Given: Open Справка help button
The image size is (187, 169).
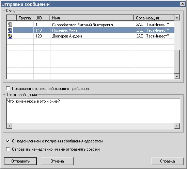Looking at the screenshot, I should 168,161.
